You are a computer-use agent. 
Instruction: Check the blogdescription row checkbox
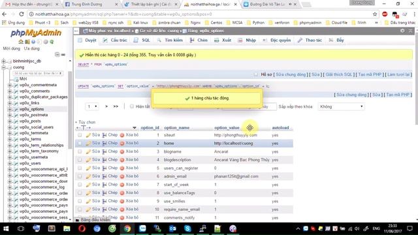tap(80, 160)
